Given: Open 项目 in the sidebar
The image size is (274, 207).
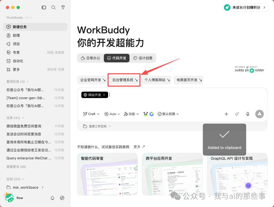Looking at the screenshot, I should (35, 44).
